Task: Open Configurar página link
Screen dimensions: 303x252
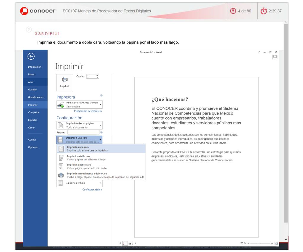Action: point(92,189)
